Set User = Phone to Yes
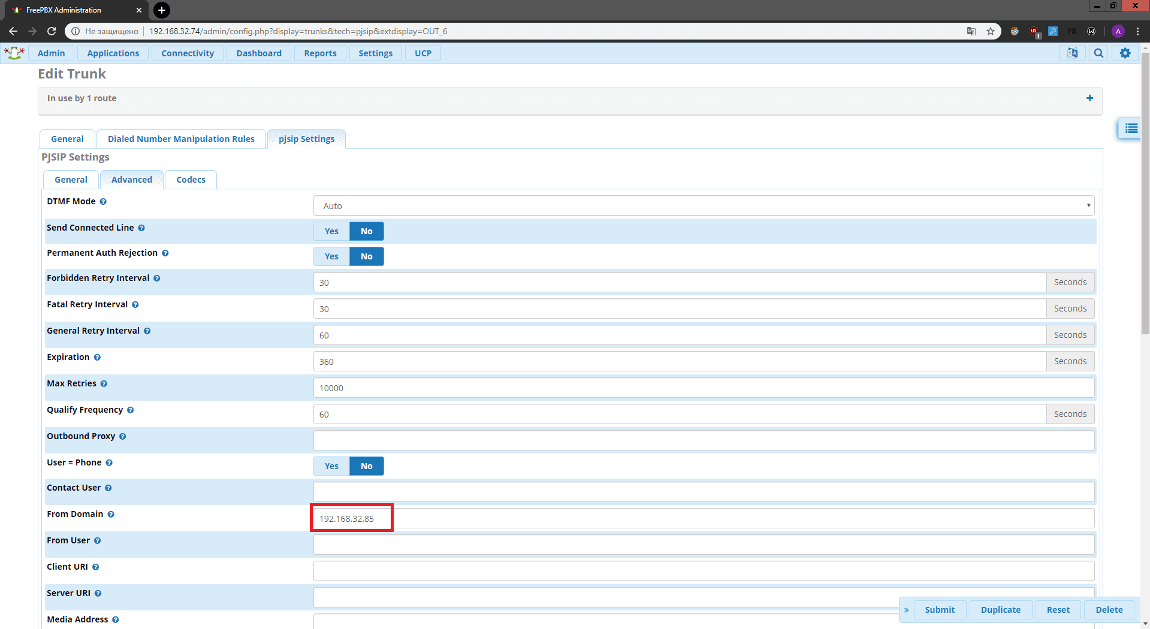Viewport: 1150px width, 629px height. [331, 466]
